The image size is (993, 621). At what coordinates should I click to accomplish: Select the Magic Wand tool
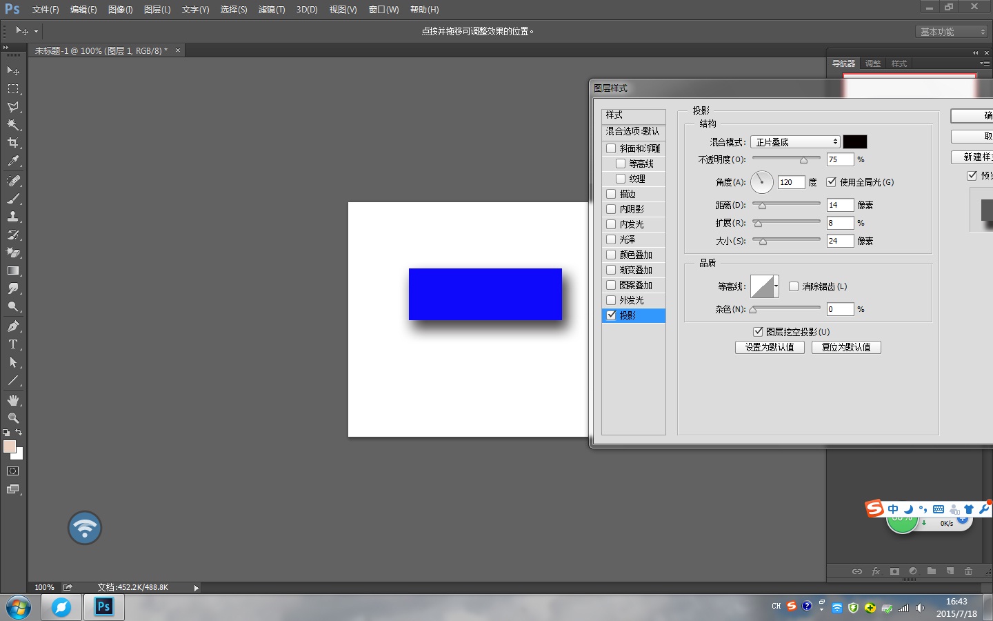point(13,125)
